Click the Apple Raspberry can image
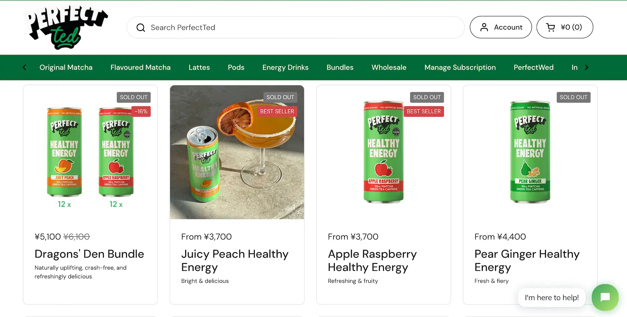This screenshot has height=317, width=627. point(384,152)
